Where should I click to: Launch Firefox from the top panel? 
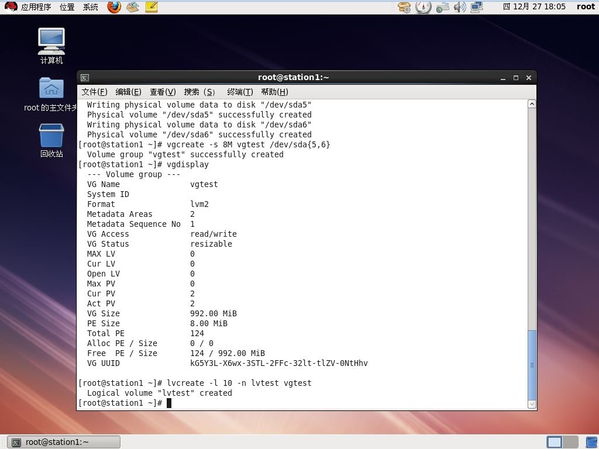click(114, 7)
